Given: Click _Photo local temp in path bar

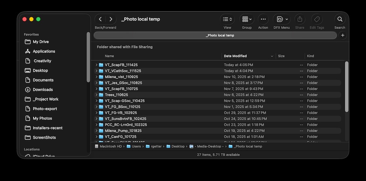Looking at the screenshot, I should [x=245, y=146].
